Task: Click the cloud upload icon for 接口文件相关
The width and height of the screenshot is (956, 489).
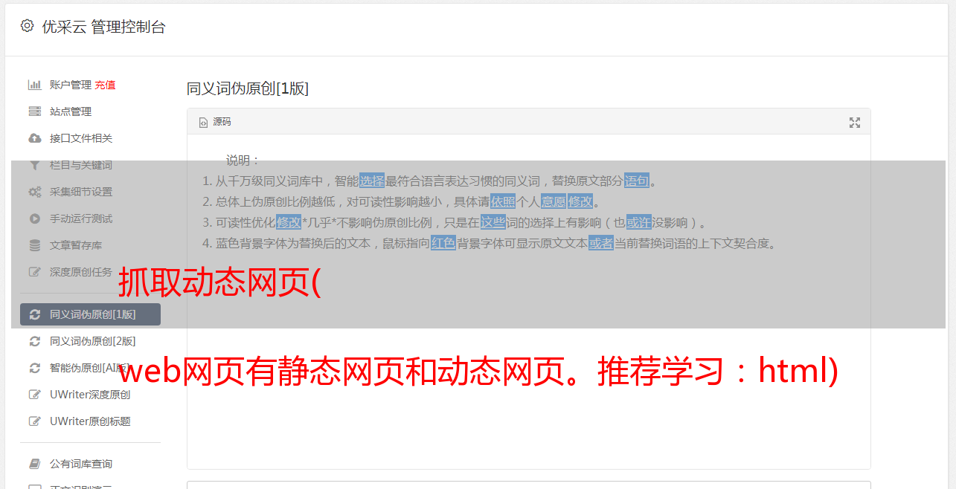Action: click(34, 138)
